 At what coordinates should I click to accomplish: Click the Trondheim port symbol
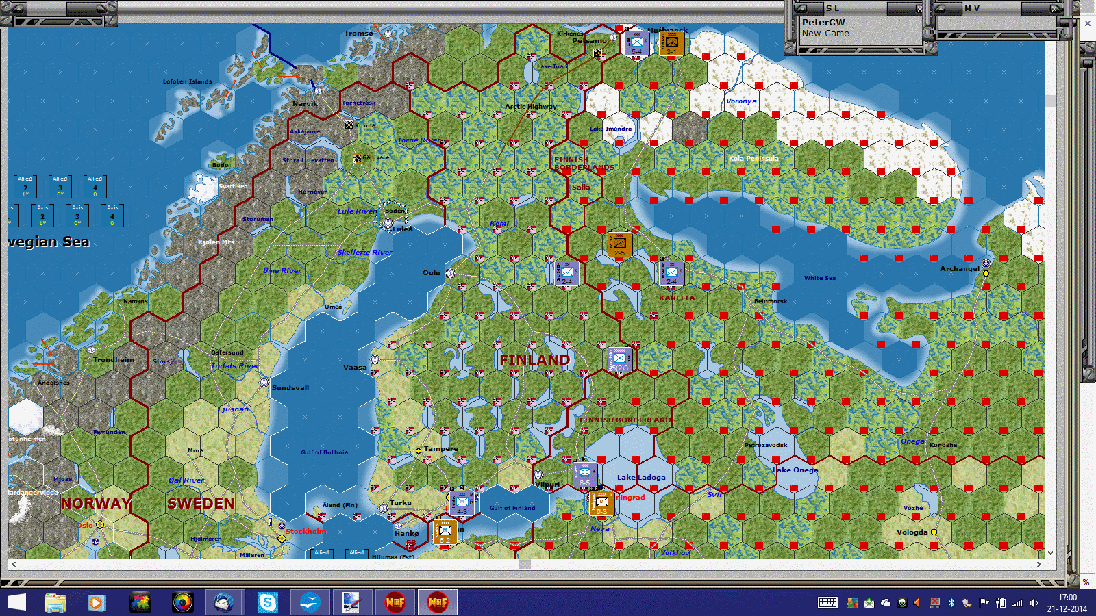(91, 350)
